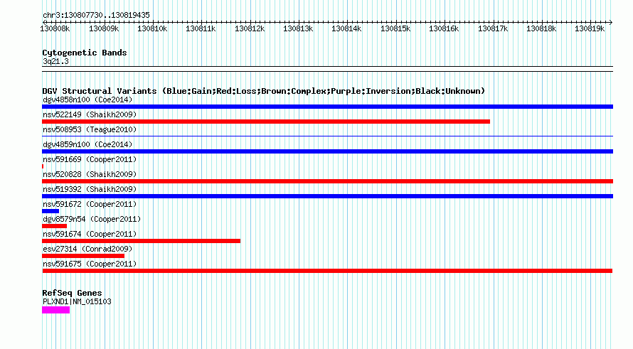Click the 3q21.3 cytogenetic band bar
Image resolution: width=633 pixels, height=349 pixels.
pos(327,69)
